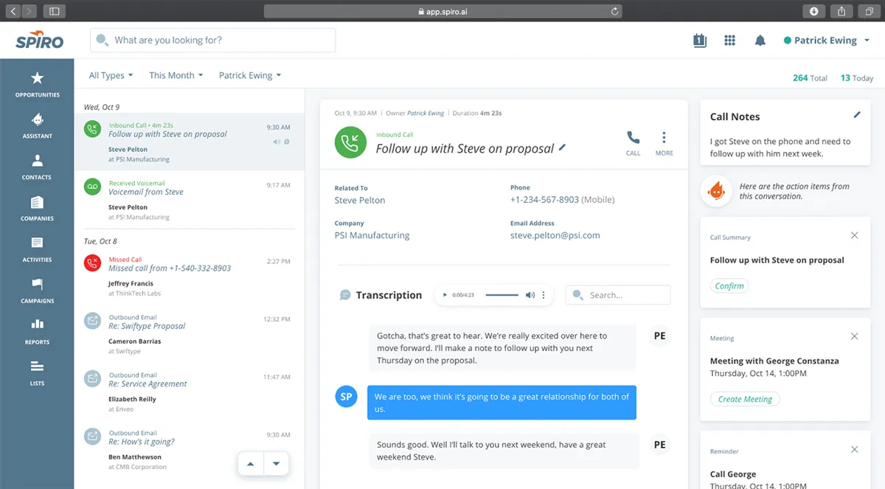Open Reports in the sidebar
885x489 pixels.
coord(37,333)
